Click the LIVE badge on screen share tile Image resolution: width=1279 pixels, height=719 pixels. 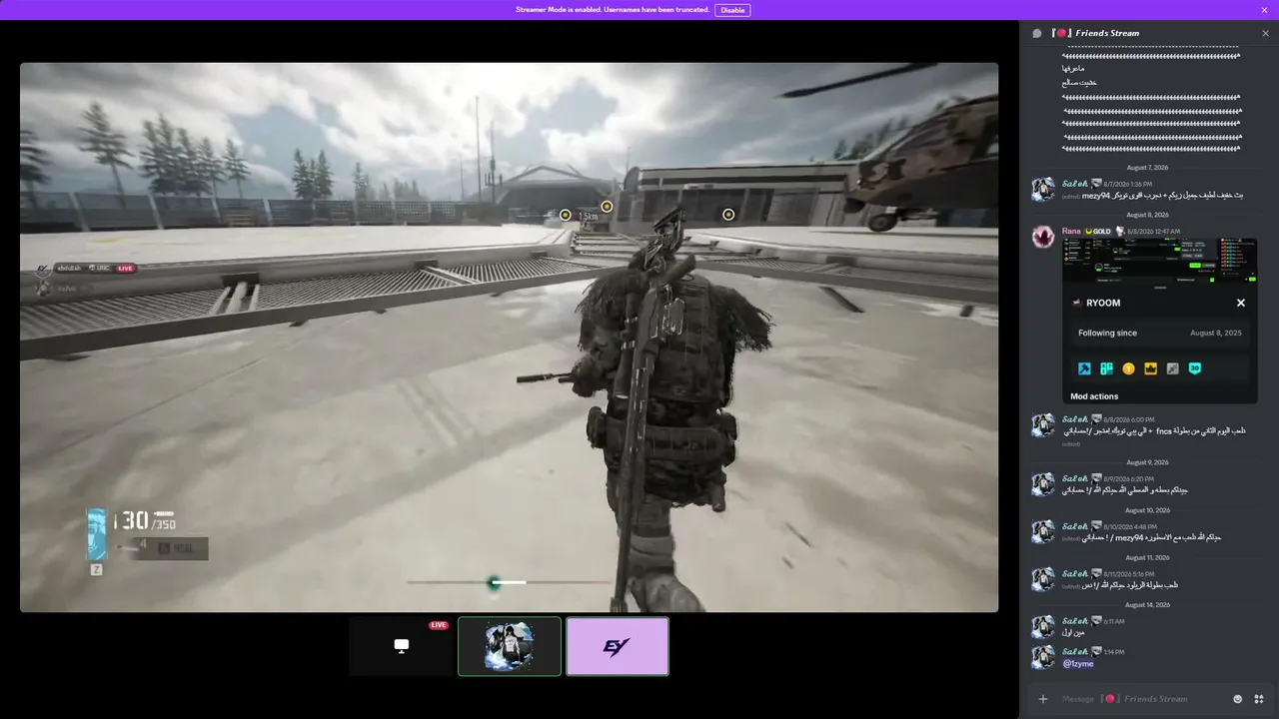coord(439,625)
